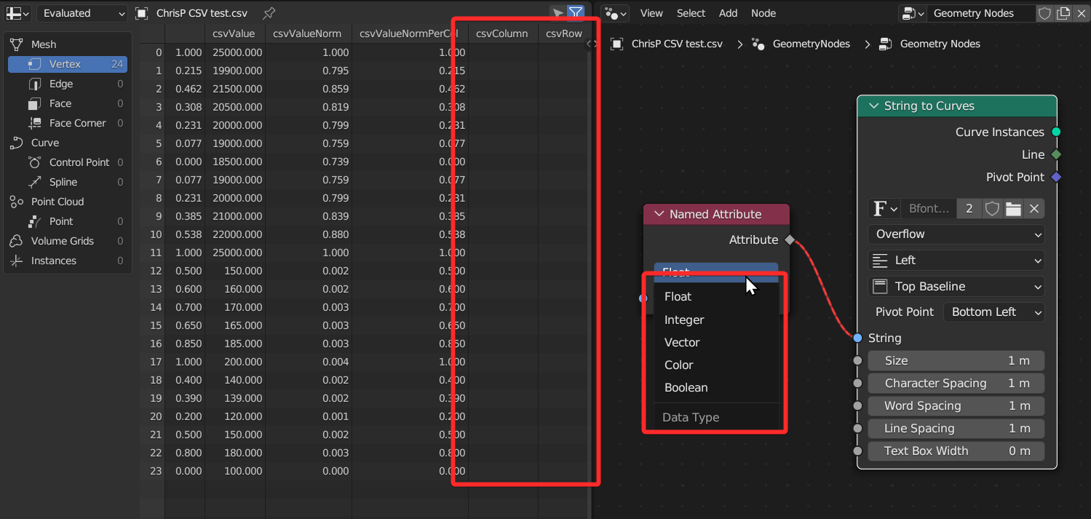Open the Left alignment dropdown
Screen dimensions: 1091x519
click(x=956, y=261)
